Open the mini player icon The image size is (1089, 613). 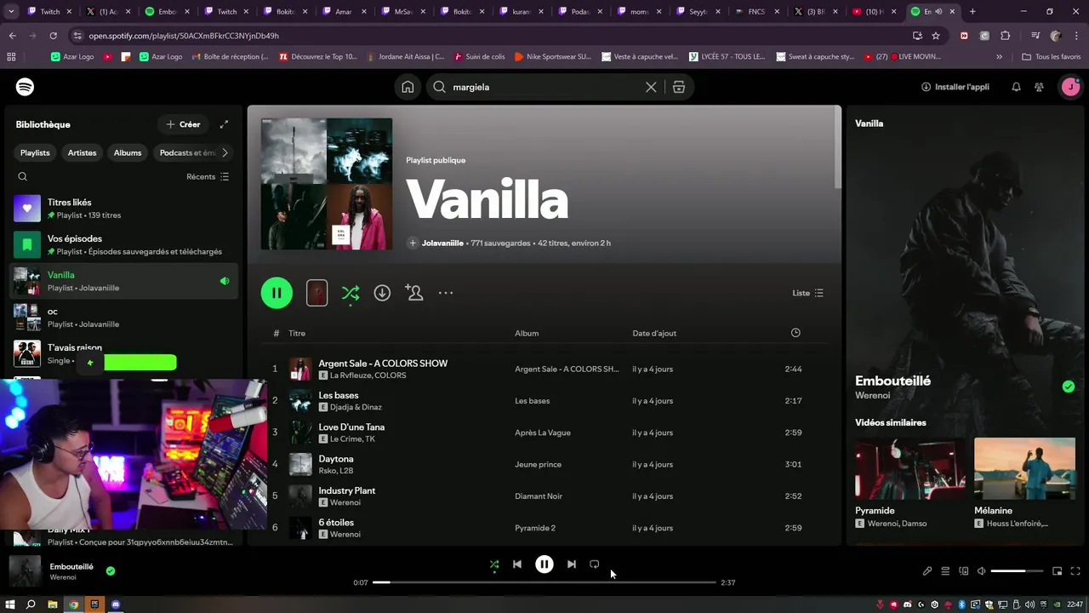[1058, 571]
